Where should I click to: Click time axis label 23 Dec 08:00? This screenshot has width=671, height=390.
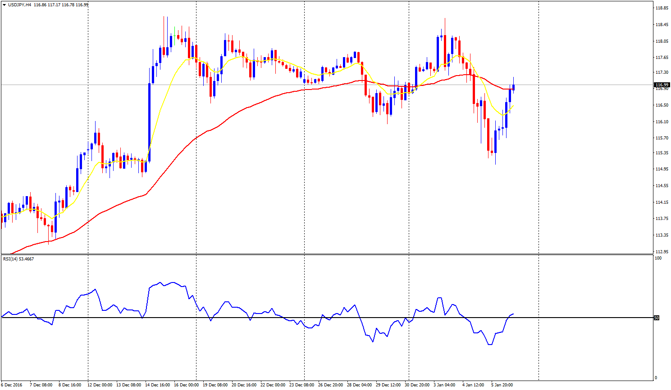(x=301, y=385)
